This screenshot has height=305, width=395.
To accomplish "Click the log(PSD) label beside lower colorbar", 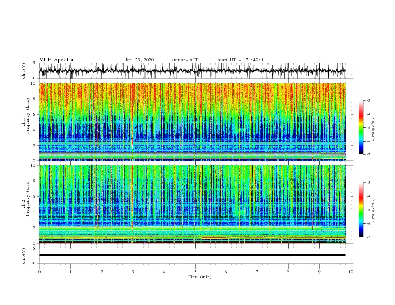I will (x=373, y=212).
